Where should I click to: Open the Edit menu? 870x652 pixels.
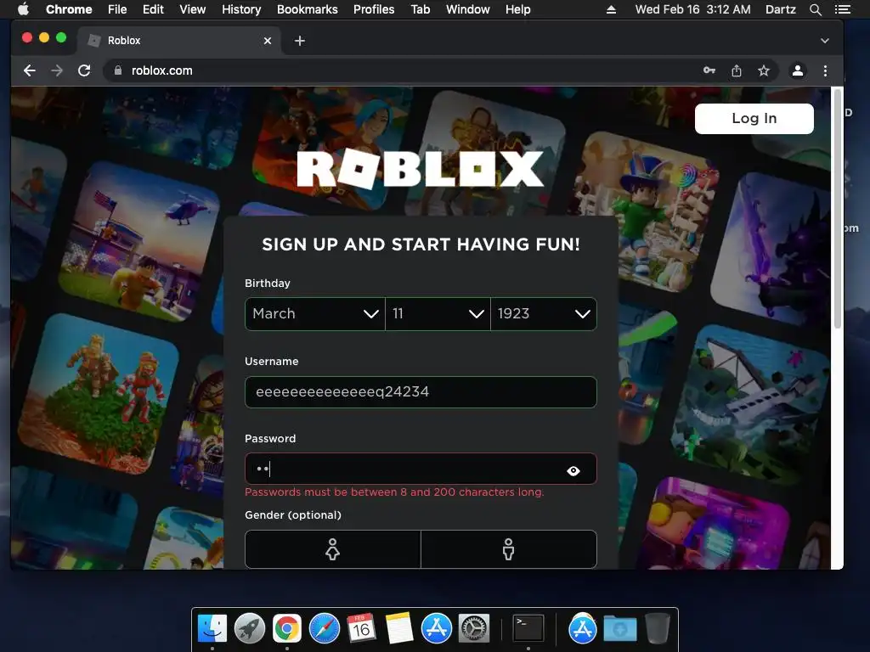[x=153, y=9]
